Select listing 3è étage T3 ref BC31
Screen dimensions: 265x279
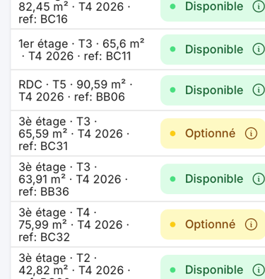pyautogui.click(x=138, y=133)
